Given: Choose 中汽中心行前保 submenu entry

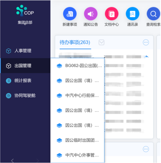Looking at the screenshot, I should [78, 95].
